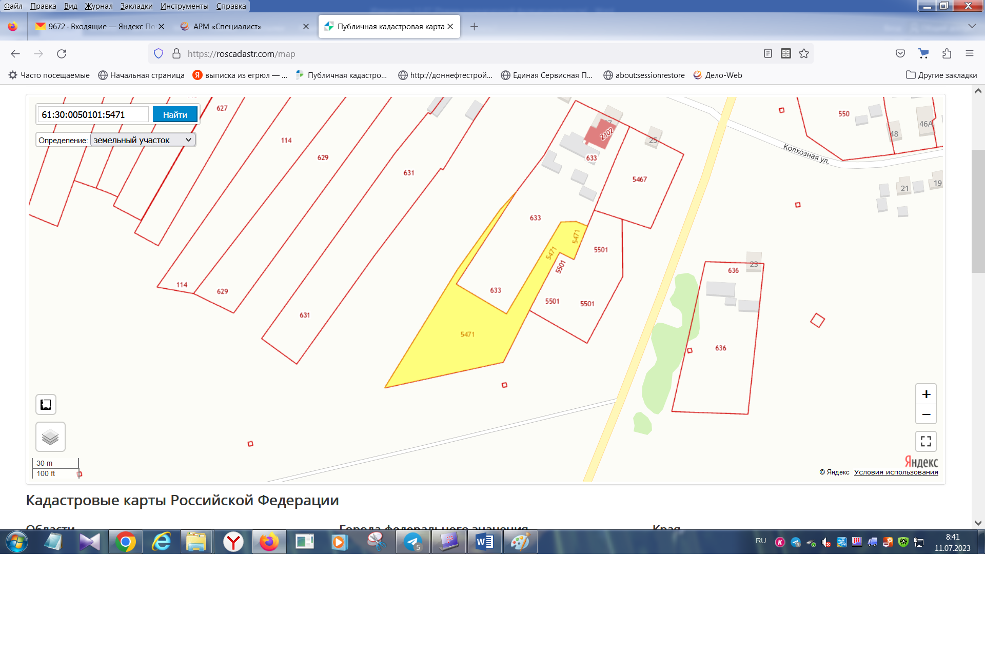The image size is (985, 654).
Task: Open Firefox application hamburger menu
Action: pyautogui.click(x=969, y=54)
